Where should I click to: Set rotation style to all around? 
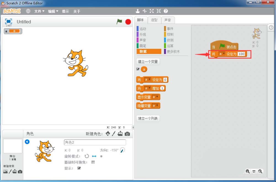(x=87, y=156)
